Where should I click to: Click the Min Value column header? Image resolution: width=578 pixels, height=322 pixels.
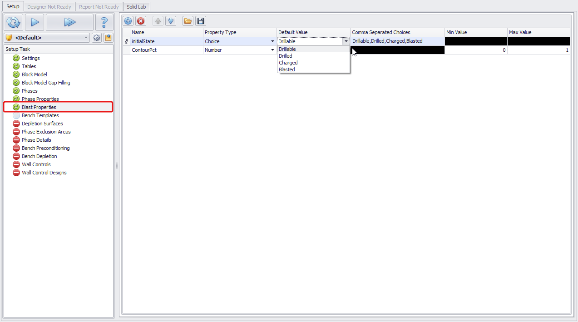point(476,32)
